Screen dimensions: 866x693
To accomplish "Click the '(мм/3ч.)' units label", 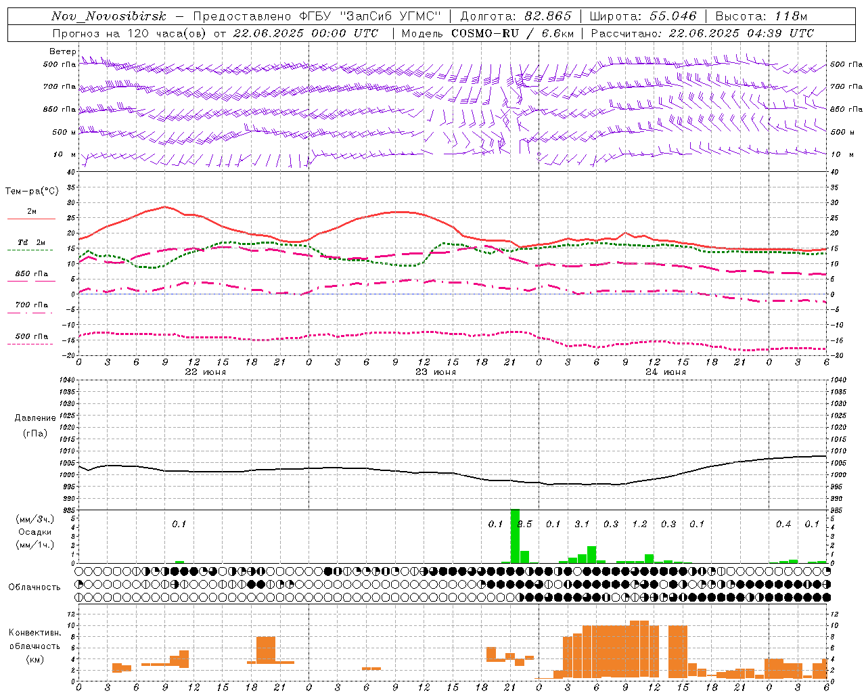I will (x=35, y=519).
